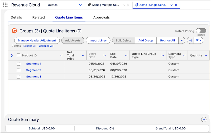Click end date 08/28/2026 cell
This screenshot has width=211, height=134.
(x=118, y=70)
